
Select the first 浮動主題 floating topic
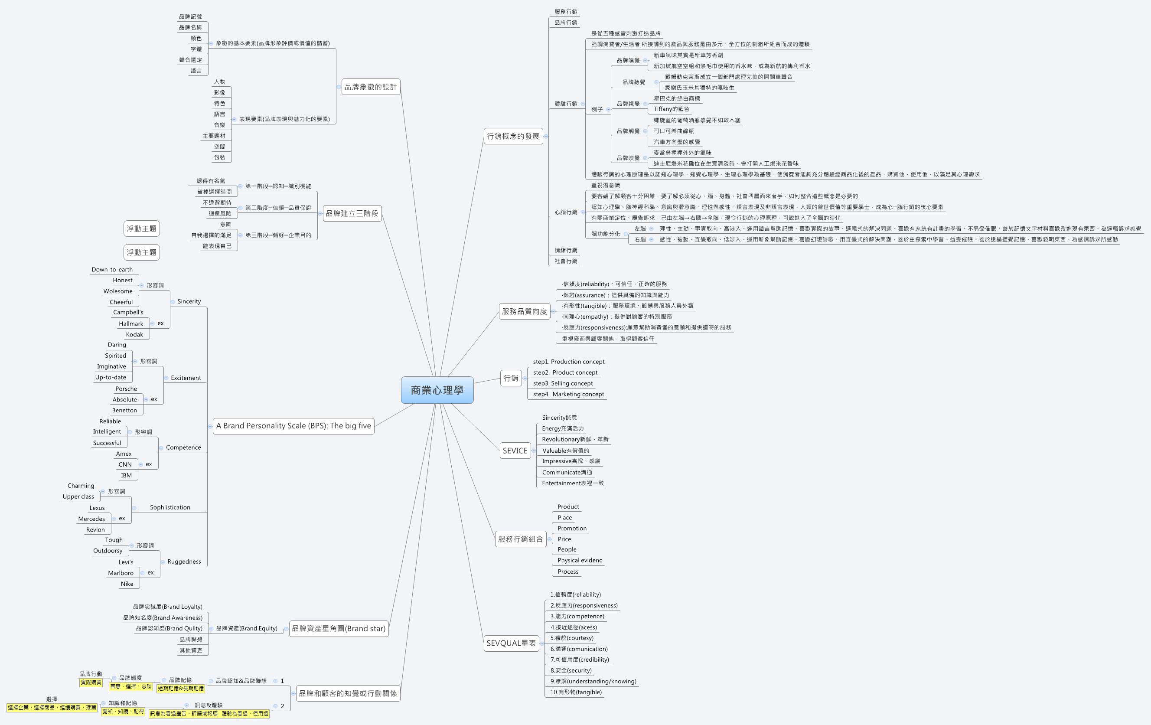tap(141, 229)
